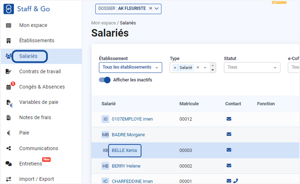This screenshot has width=300, height=184.
Task: Click matricule 00001 cell
Action: point(186,181)
